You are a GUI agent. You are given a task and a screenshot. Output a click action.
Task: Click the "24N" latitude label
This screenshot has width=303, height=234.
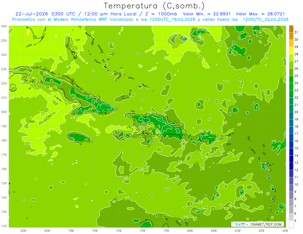[x=4, y=55]
